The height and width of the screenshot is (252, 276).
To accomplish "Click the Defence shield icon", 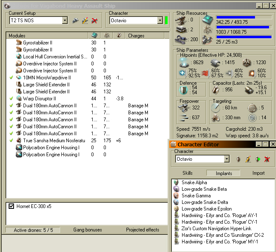I will pyautogui.click(x=183, y=90).
